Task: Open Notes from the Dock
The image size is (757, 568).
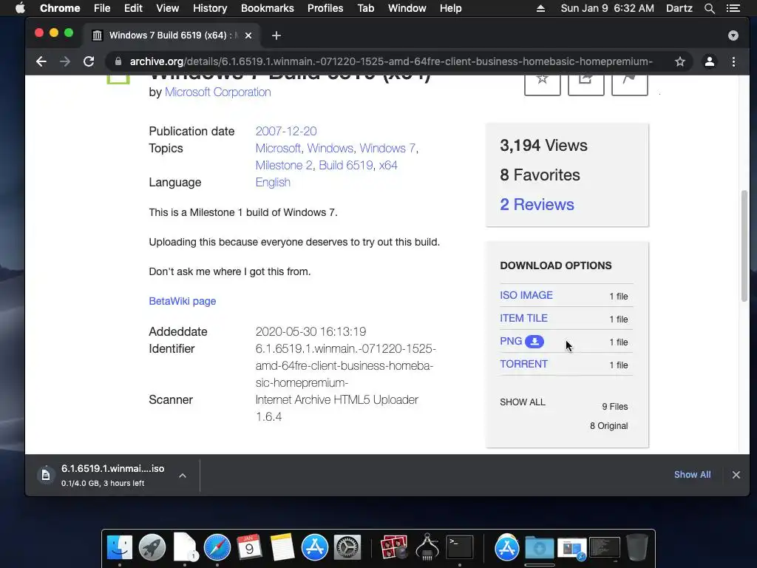Action: 282,547
